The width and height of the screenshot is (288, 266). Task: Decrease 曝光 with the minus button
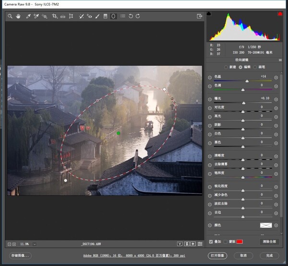pyautogui.click(x=210, y=99)
